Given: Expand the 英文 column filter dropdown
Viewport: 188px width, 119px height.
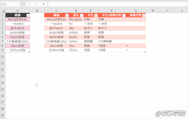Looking at the screenshot, I should point(81,15).
